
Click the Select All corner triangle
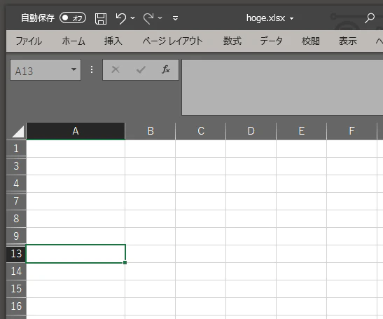point(18,132)
